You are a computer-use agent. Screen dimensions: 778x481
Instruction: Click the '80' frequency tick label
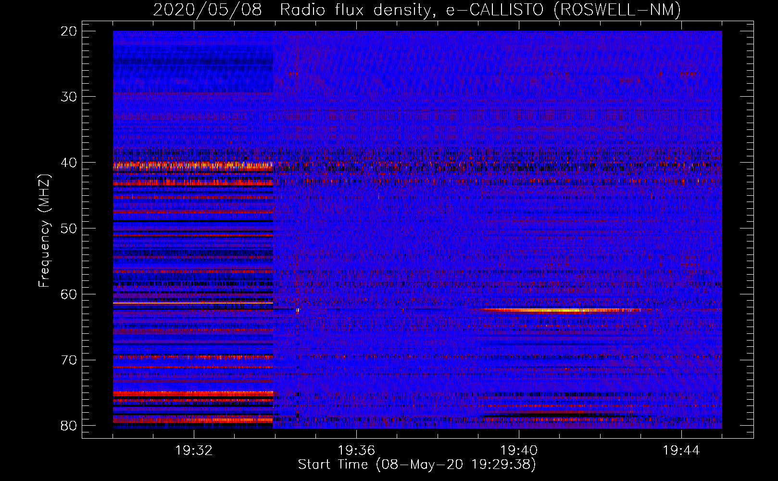click(69, 426)
